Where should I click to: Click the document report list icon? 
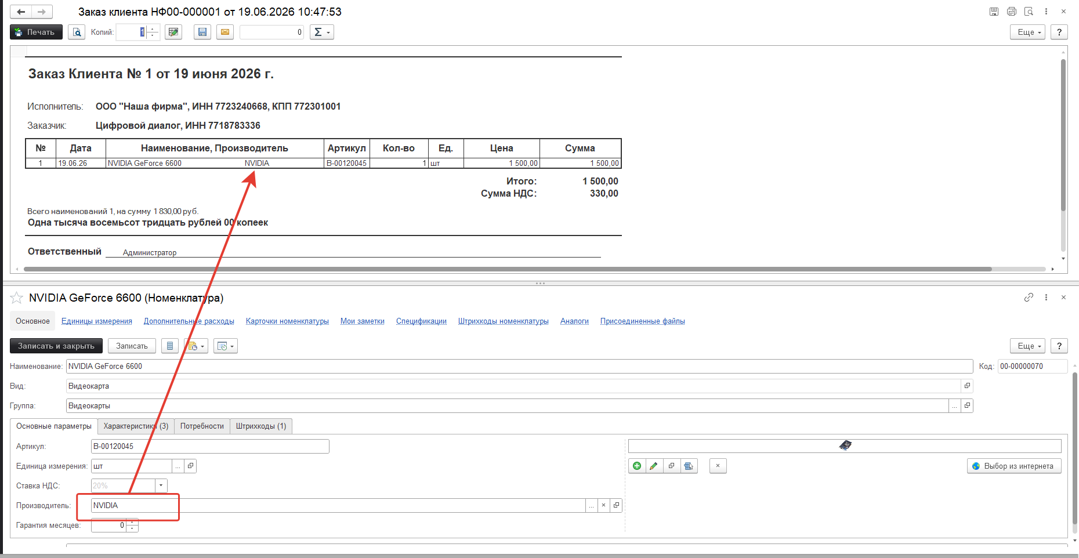coord(170,346)
